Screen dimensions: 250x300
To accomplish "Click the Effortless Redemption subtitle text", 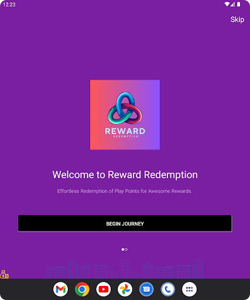I will [x=125, y=191].
